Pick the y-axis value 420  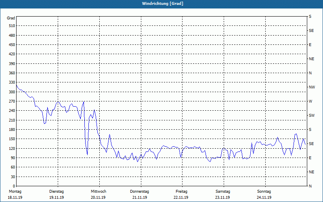[x=12, y=54]
